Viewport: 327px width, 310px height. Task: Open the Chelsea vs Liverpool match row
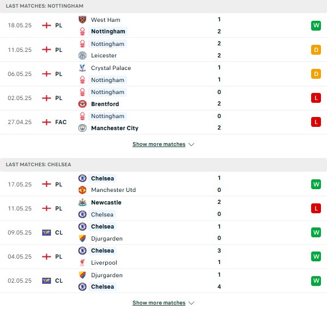(163, 257)
